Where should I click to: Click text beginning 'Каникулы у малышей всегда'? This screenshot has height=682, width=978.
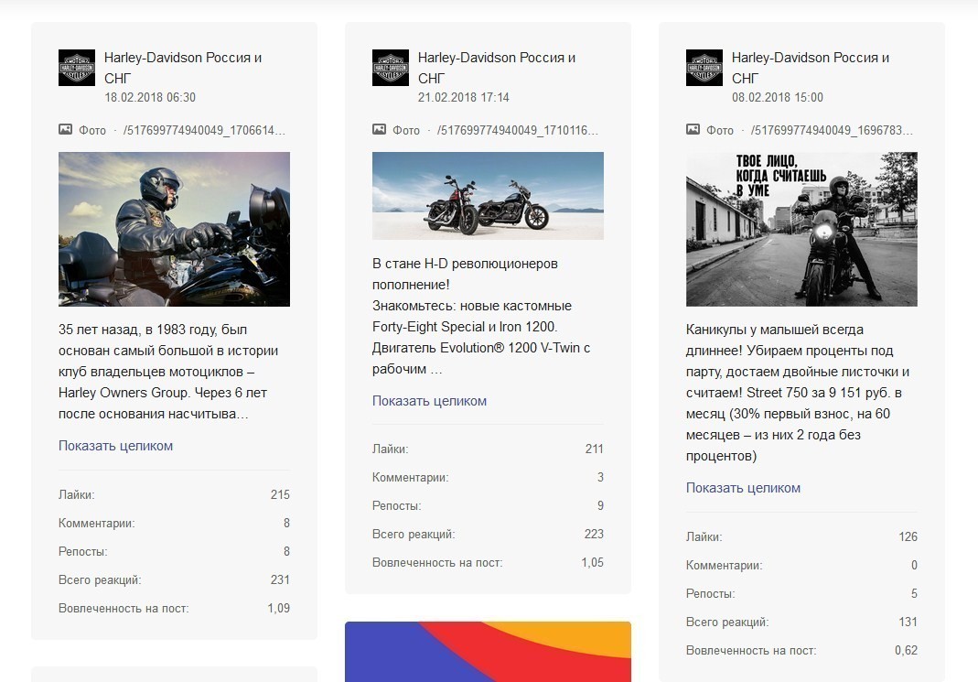(x=798, y=393)
